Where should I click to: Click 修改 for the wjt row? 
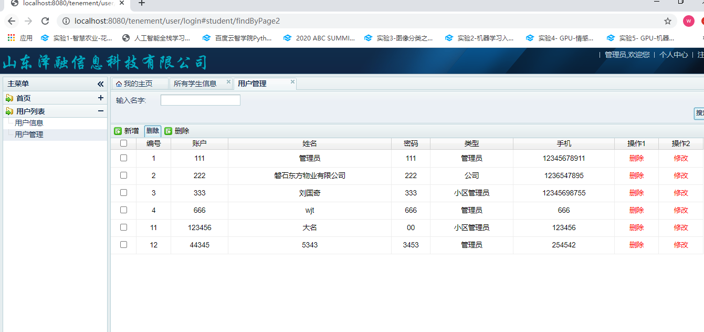[681, 210]
